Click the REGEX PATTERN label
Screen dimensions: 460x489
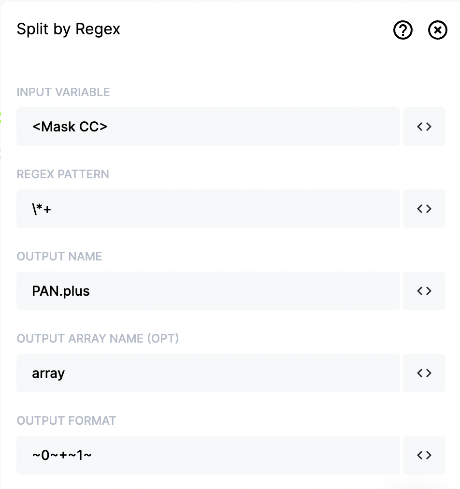point(63,174)
